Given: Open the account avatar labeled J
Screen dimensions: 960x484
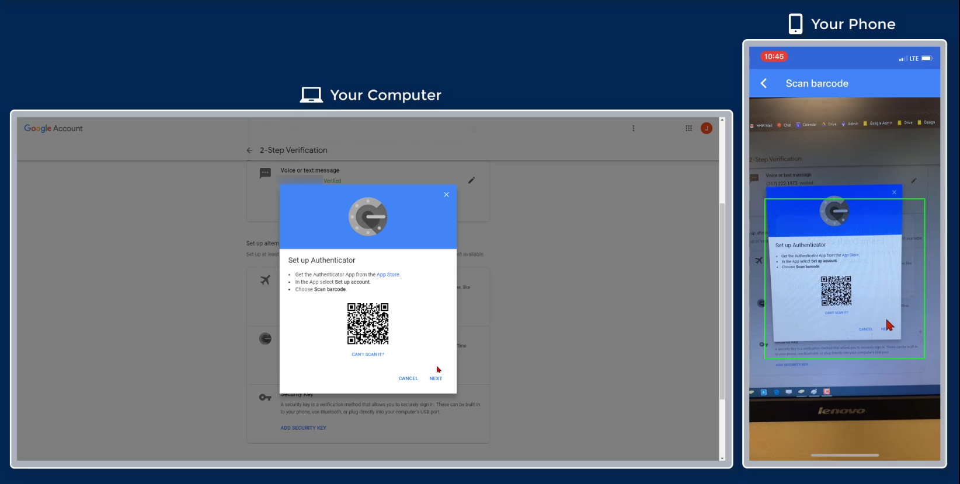Looking at the screenshot, I should [x=707, y=128].
